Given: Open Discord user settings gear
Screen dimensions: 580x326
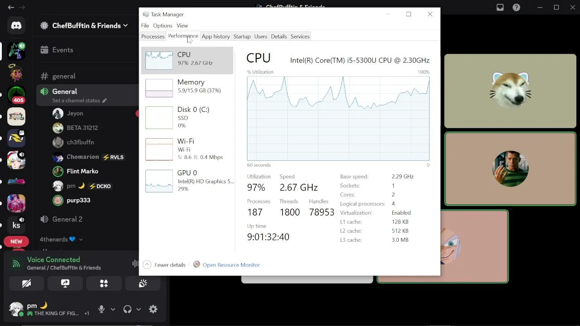Looking at the screenshot, I should (153, 309).
